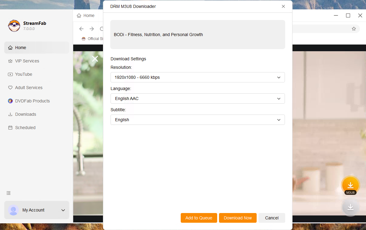Expand the Language English AAC dropdown
The width and height of the screenshot is (366, 230).
click(197, 98)
